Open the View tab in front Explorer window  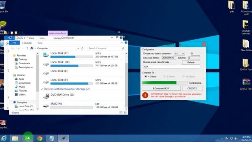tap(40, 43)
